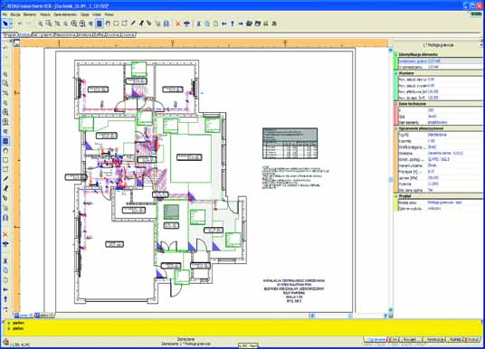Open the Elementy menu
This screenshot has height=349, width=485.
30,14
